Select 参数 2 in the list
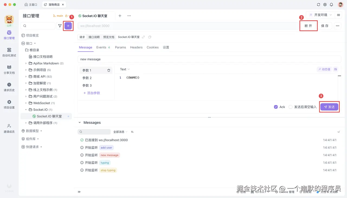 coord(96,78)
